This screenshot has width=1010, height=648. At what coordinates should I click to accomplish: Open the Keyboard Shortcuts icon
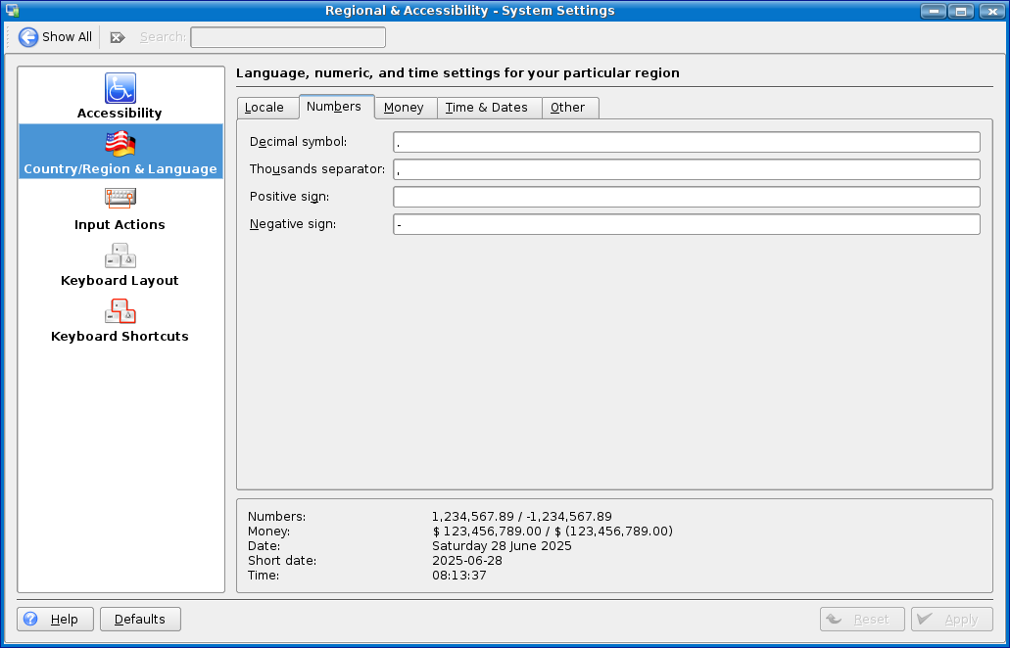tap(120, 311)
